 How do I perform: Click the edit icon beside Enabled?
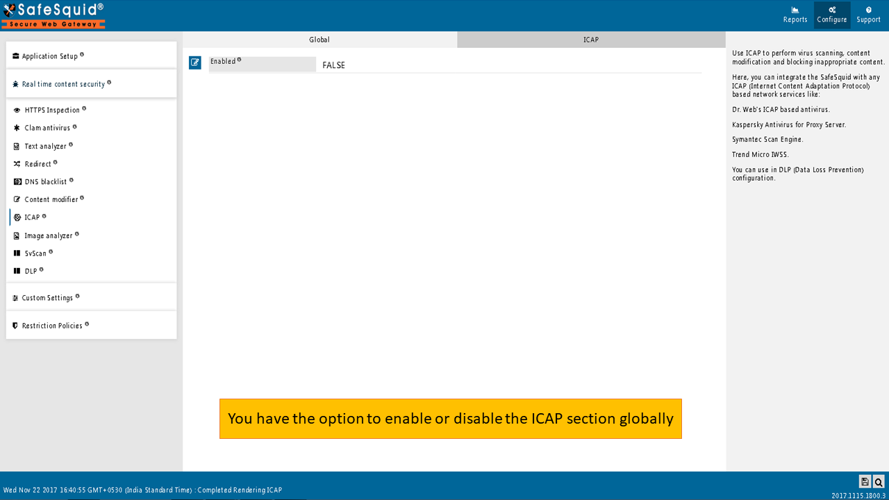[x=195, y=62]
